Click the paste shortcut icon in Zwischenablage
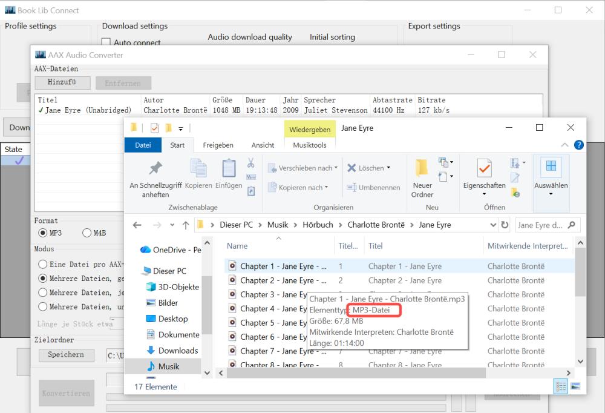 point(251,191)
